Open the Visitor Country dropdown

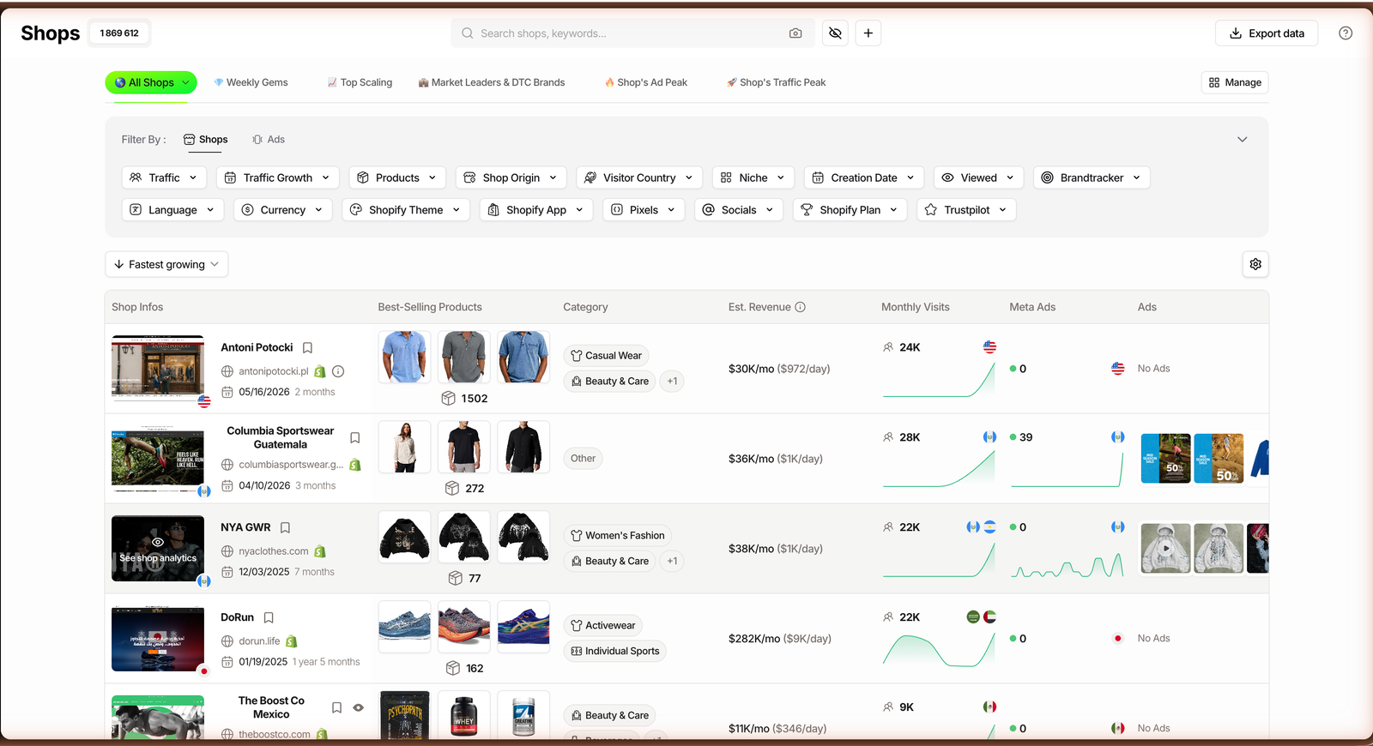[x=639, y=177]
